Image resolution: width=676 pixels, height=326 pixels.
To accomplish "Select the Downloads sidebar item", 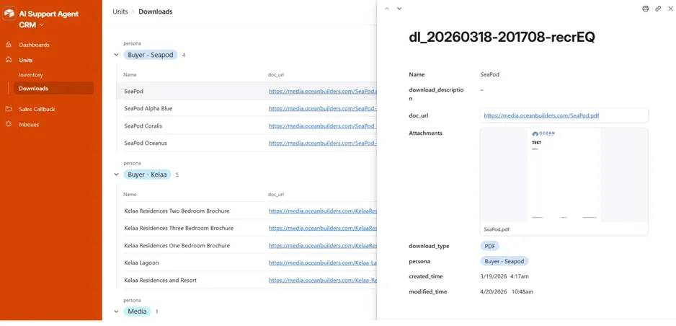I will point(53,89).
